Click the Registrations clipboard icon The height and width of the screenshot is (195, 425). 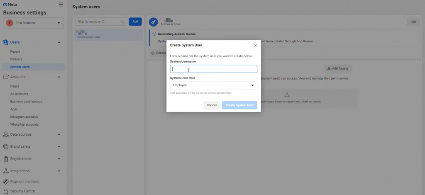tap(6, 159)
